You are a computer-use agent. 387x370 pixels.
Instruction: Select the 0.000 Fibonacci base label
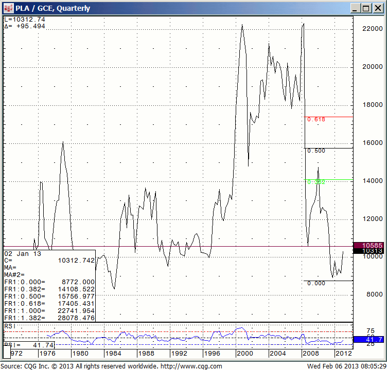[316, 283]
